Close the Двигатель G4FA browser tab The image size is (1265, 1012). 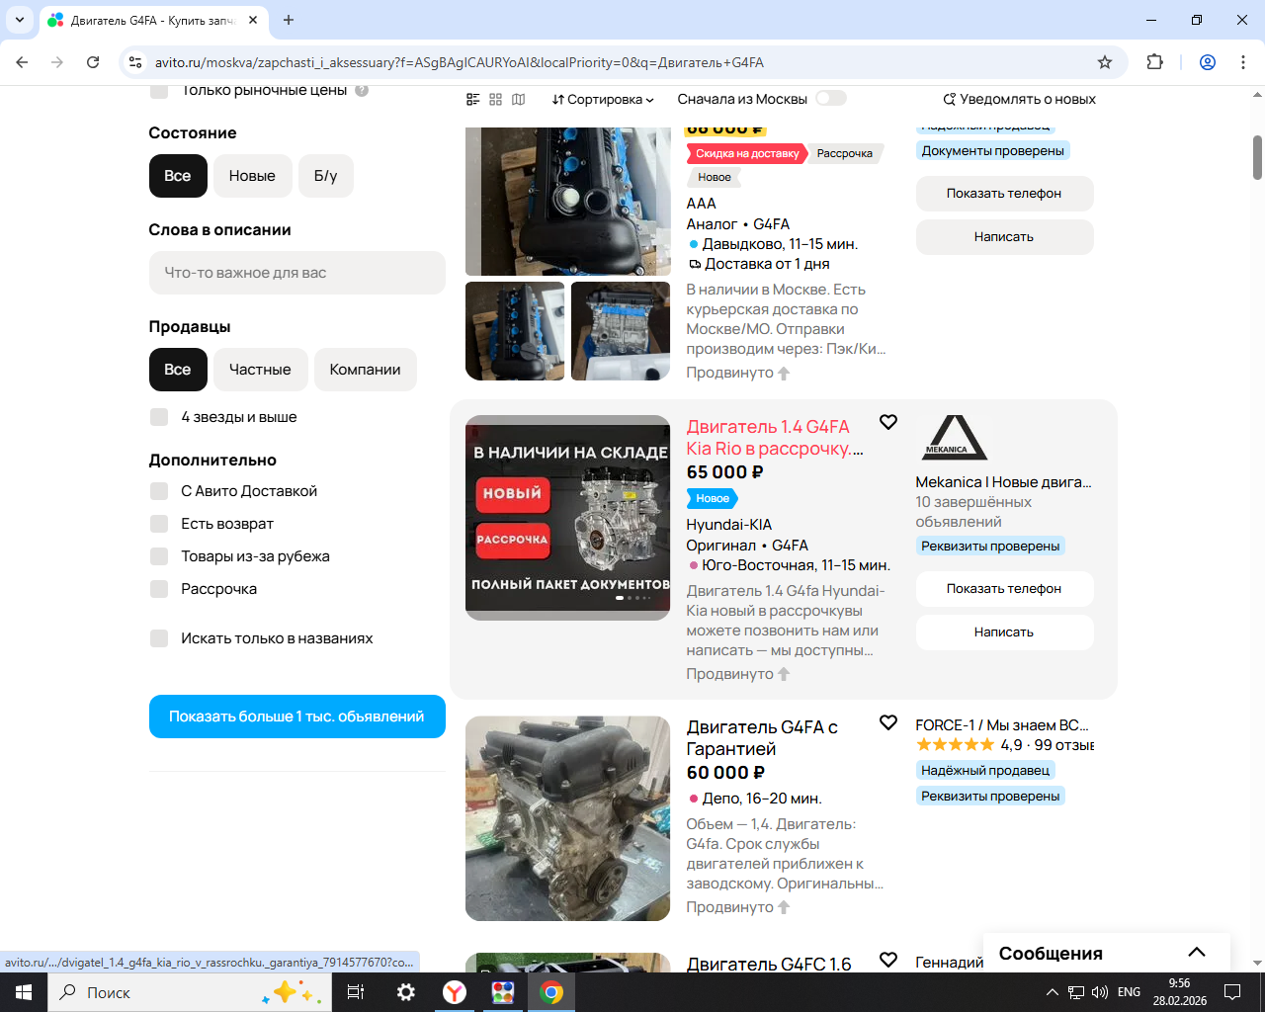253,20
